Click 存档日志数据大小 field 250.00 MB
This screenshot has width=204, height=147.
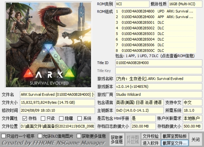[x=143, y=126]
